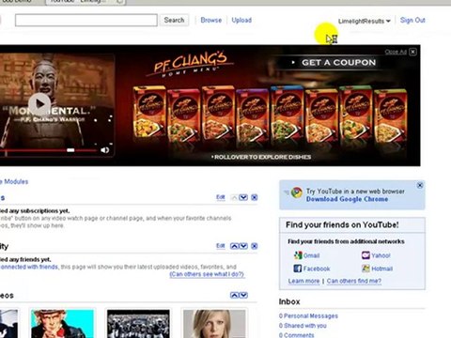
Task: Find friends via Facebook link
Action: point(317,269)
